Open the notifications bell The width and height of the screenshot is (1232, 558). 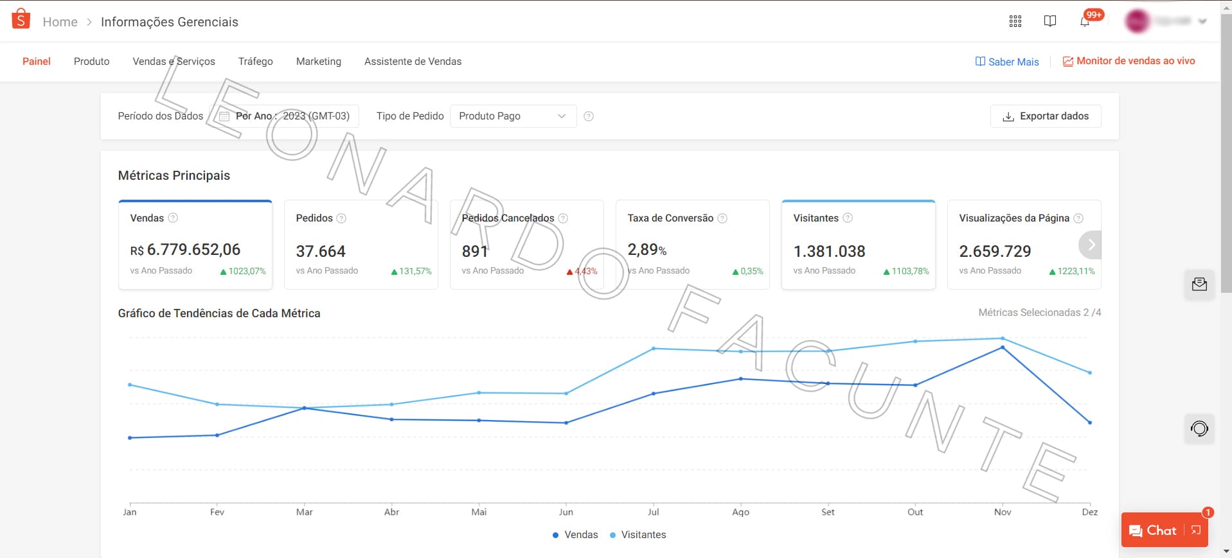pyautogui.click(x=1085, y=21)
